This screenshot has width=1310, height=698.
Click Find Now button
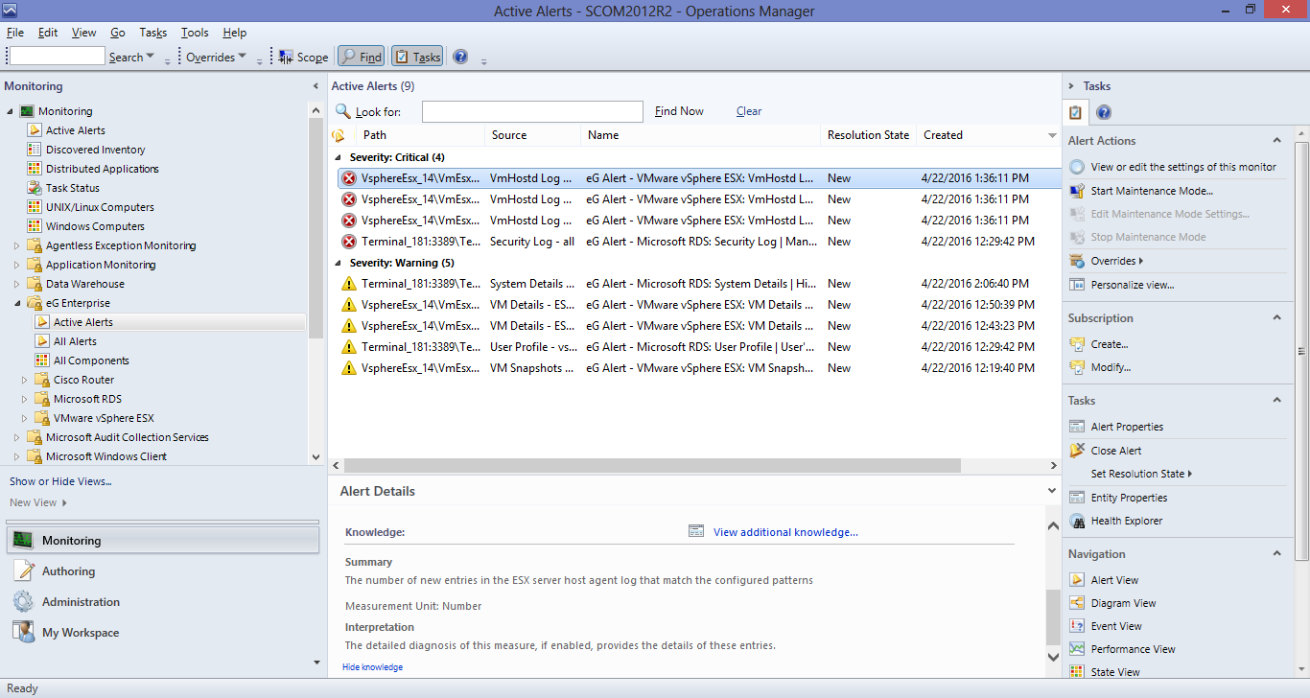coord(679,111)
